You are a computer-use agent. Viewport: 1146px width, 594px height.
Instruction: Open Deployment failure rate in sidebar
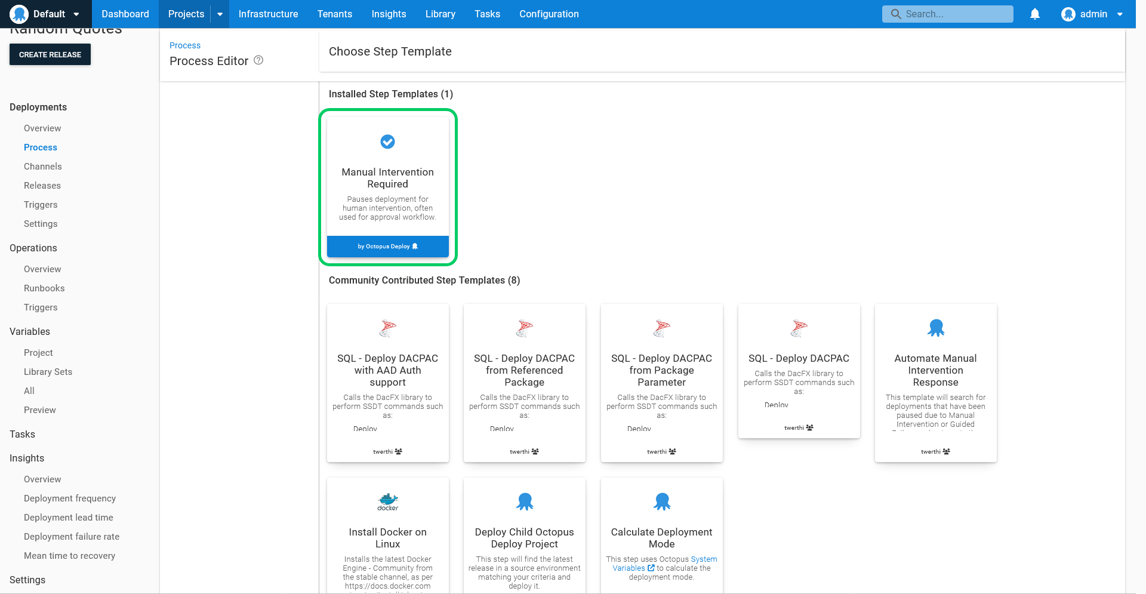72,537
